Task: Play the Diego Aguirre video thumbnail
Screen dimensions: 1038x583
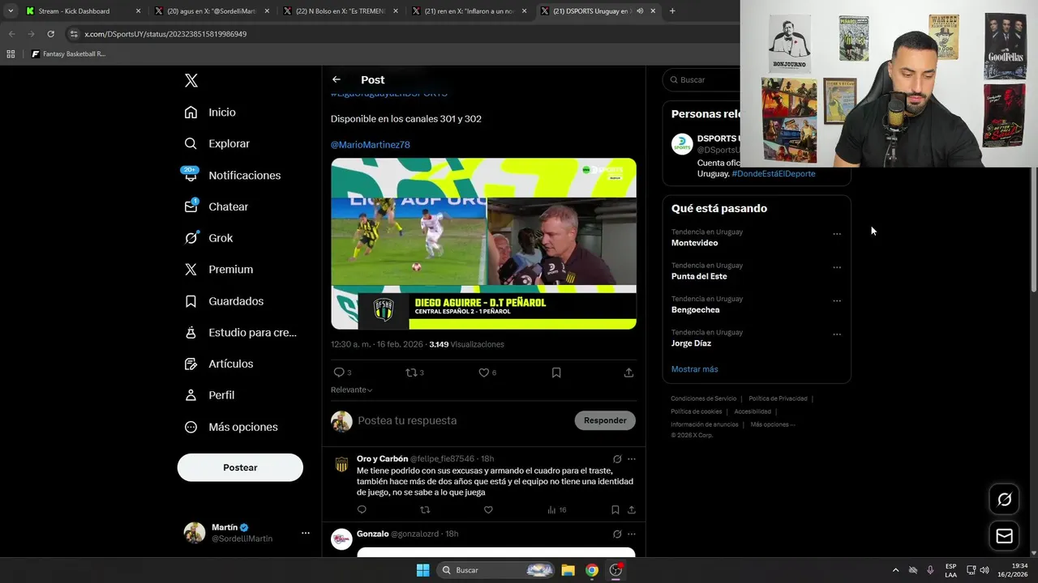Action: click(x=483, y=244)
